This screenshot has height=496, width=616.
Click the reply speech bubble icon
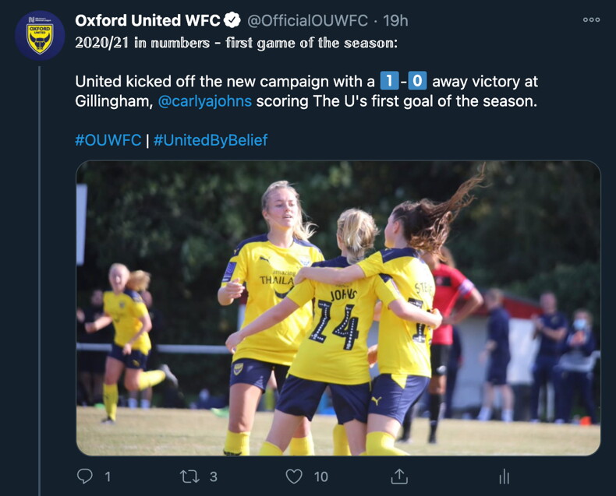click(x=84, y=476)
